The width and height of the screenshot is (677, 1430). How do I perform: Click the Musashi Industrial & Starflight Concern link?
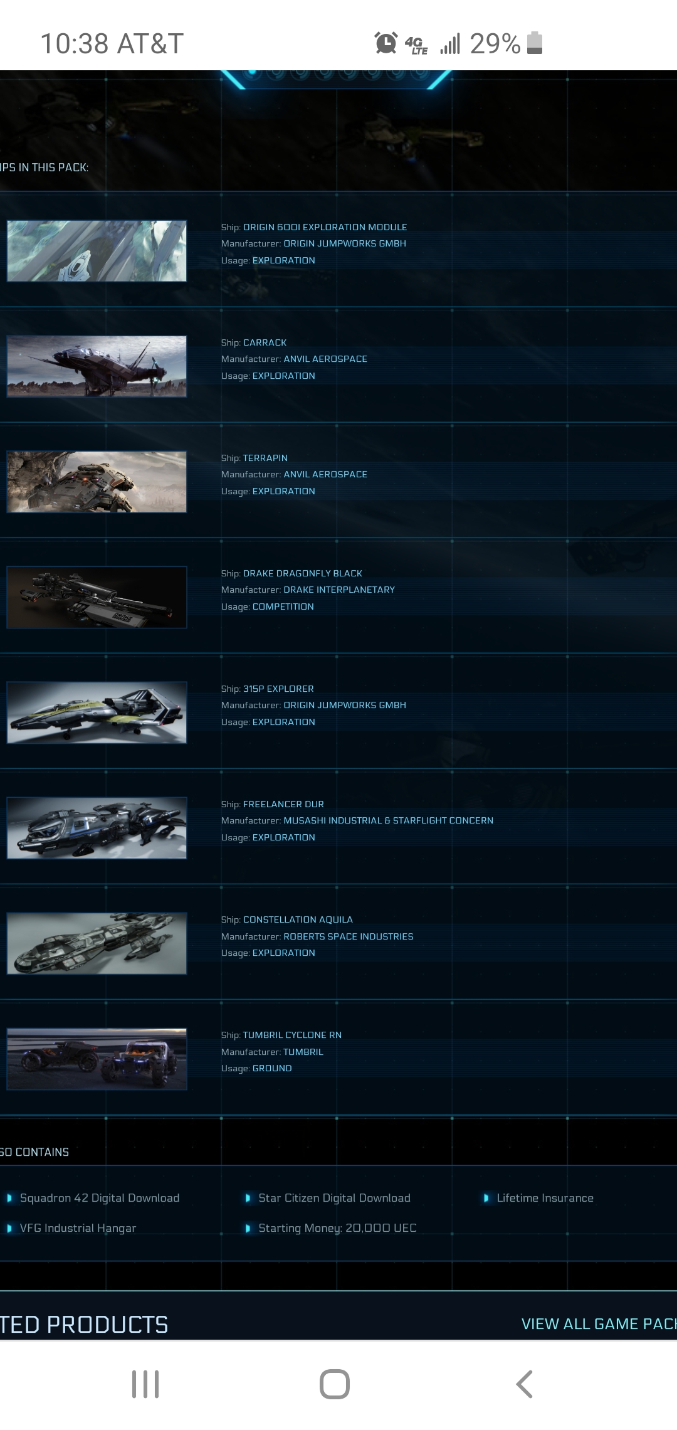click(x=389, y=820)
